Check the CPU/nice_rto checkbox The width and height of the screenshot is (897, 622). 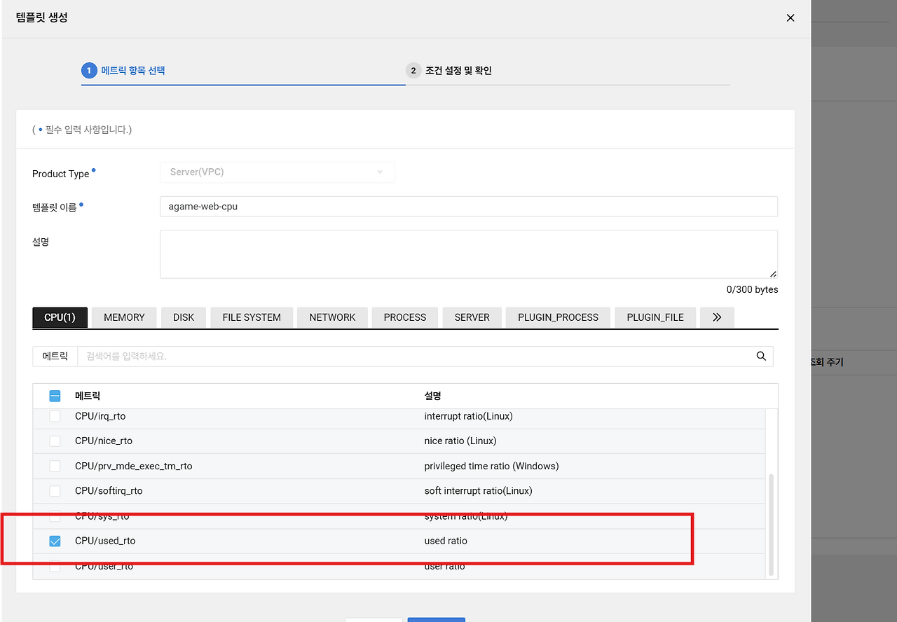55,441
